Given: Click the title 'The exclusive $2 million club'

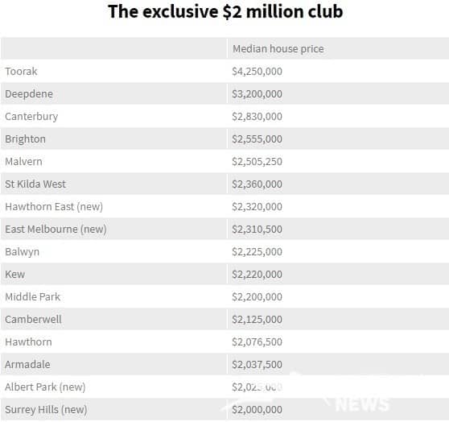Looking at the screenshot, I should click(x=225, y=12).
